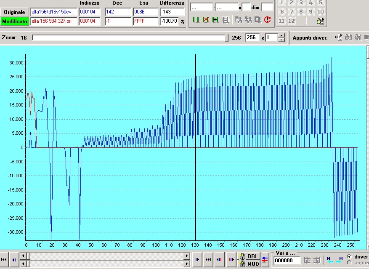
Task: Click number button 7
Action: pyautogui.click(x=291, y=11)
